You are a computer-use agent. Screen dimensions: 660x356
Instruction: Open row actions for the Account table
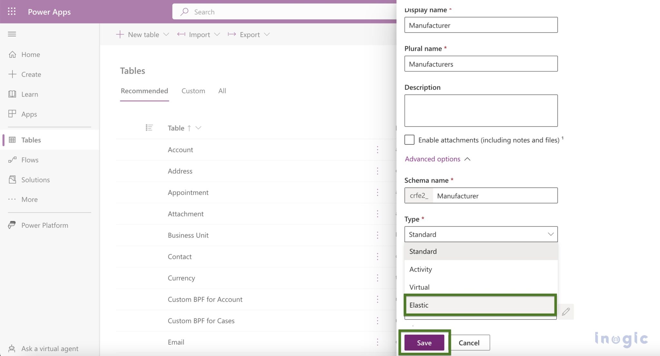coord(377,150)
